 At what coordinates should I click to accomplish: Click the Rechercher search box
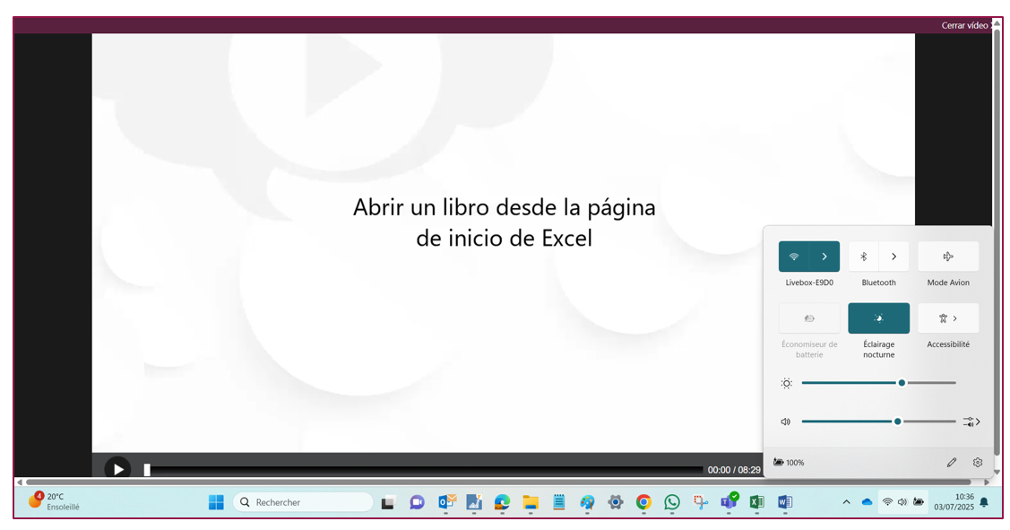click(303, 502)
